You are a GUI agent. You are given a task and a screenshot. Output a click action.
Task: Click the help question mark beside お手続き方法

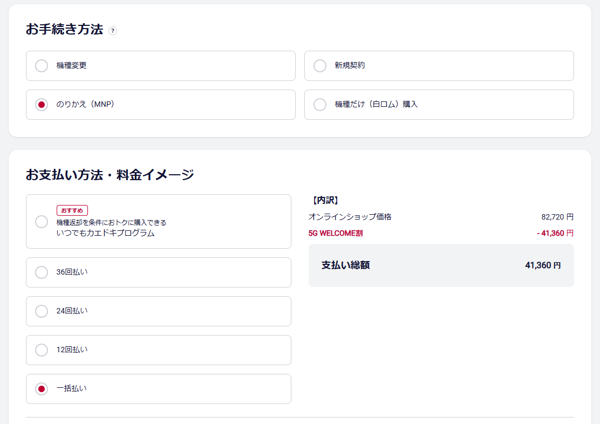click(x=112, y=31)
